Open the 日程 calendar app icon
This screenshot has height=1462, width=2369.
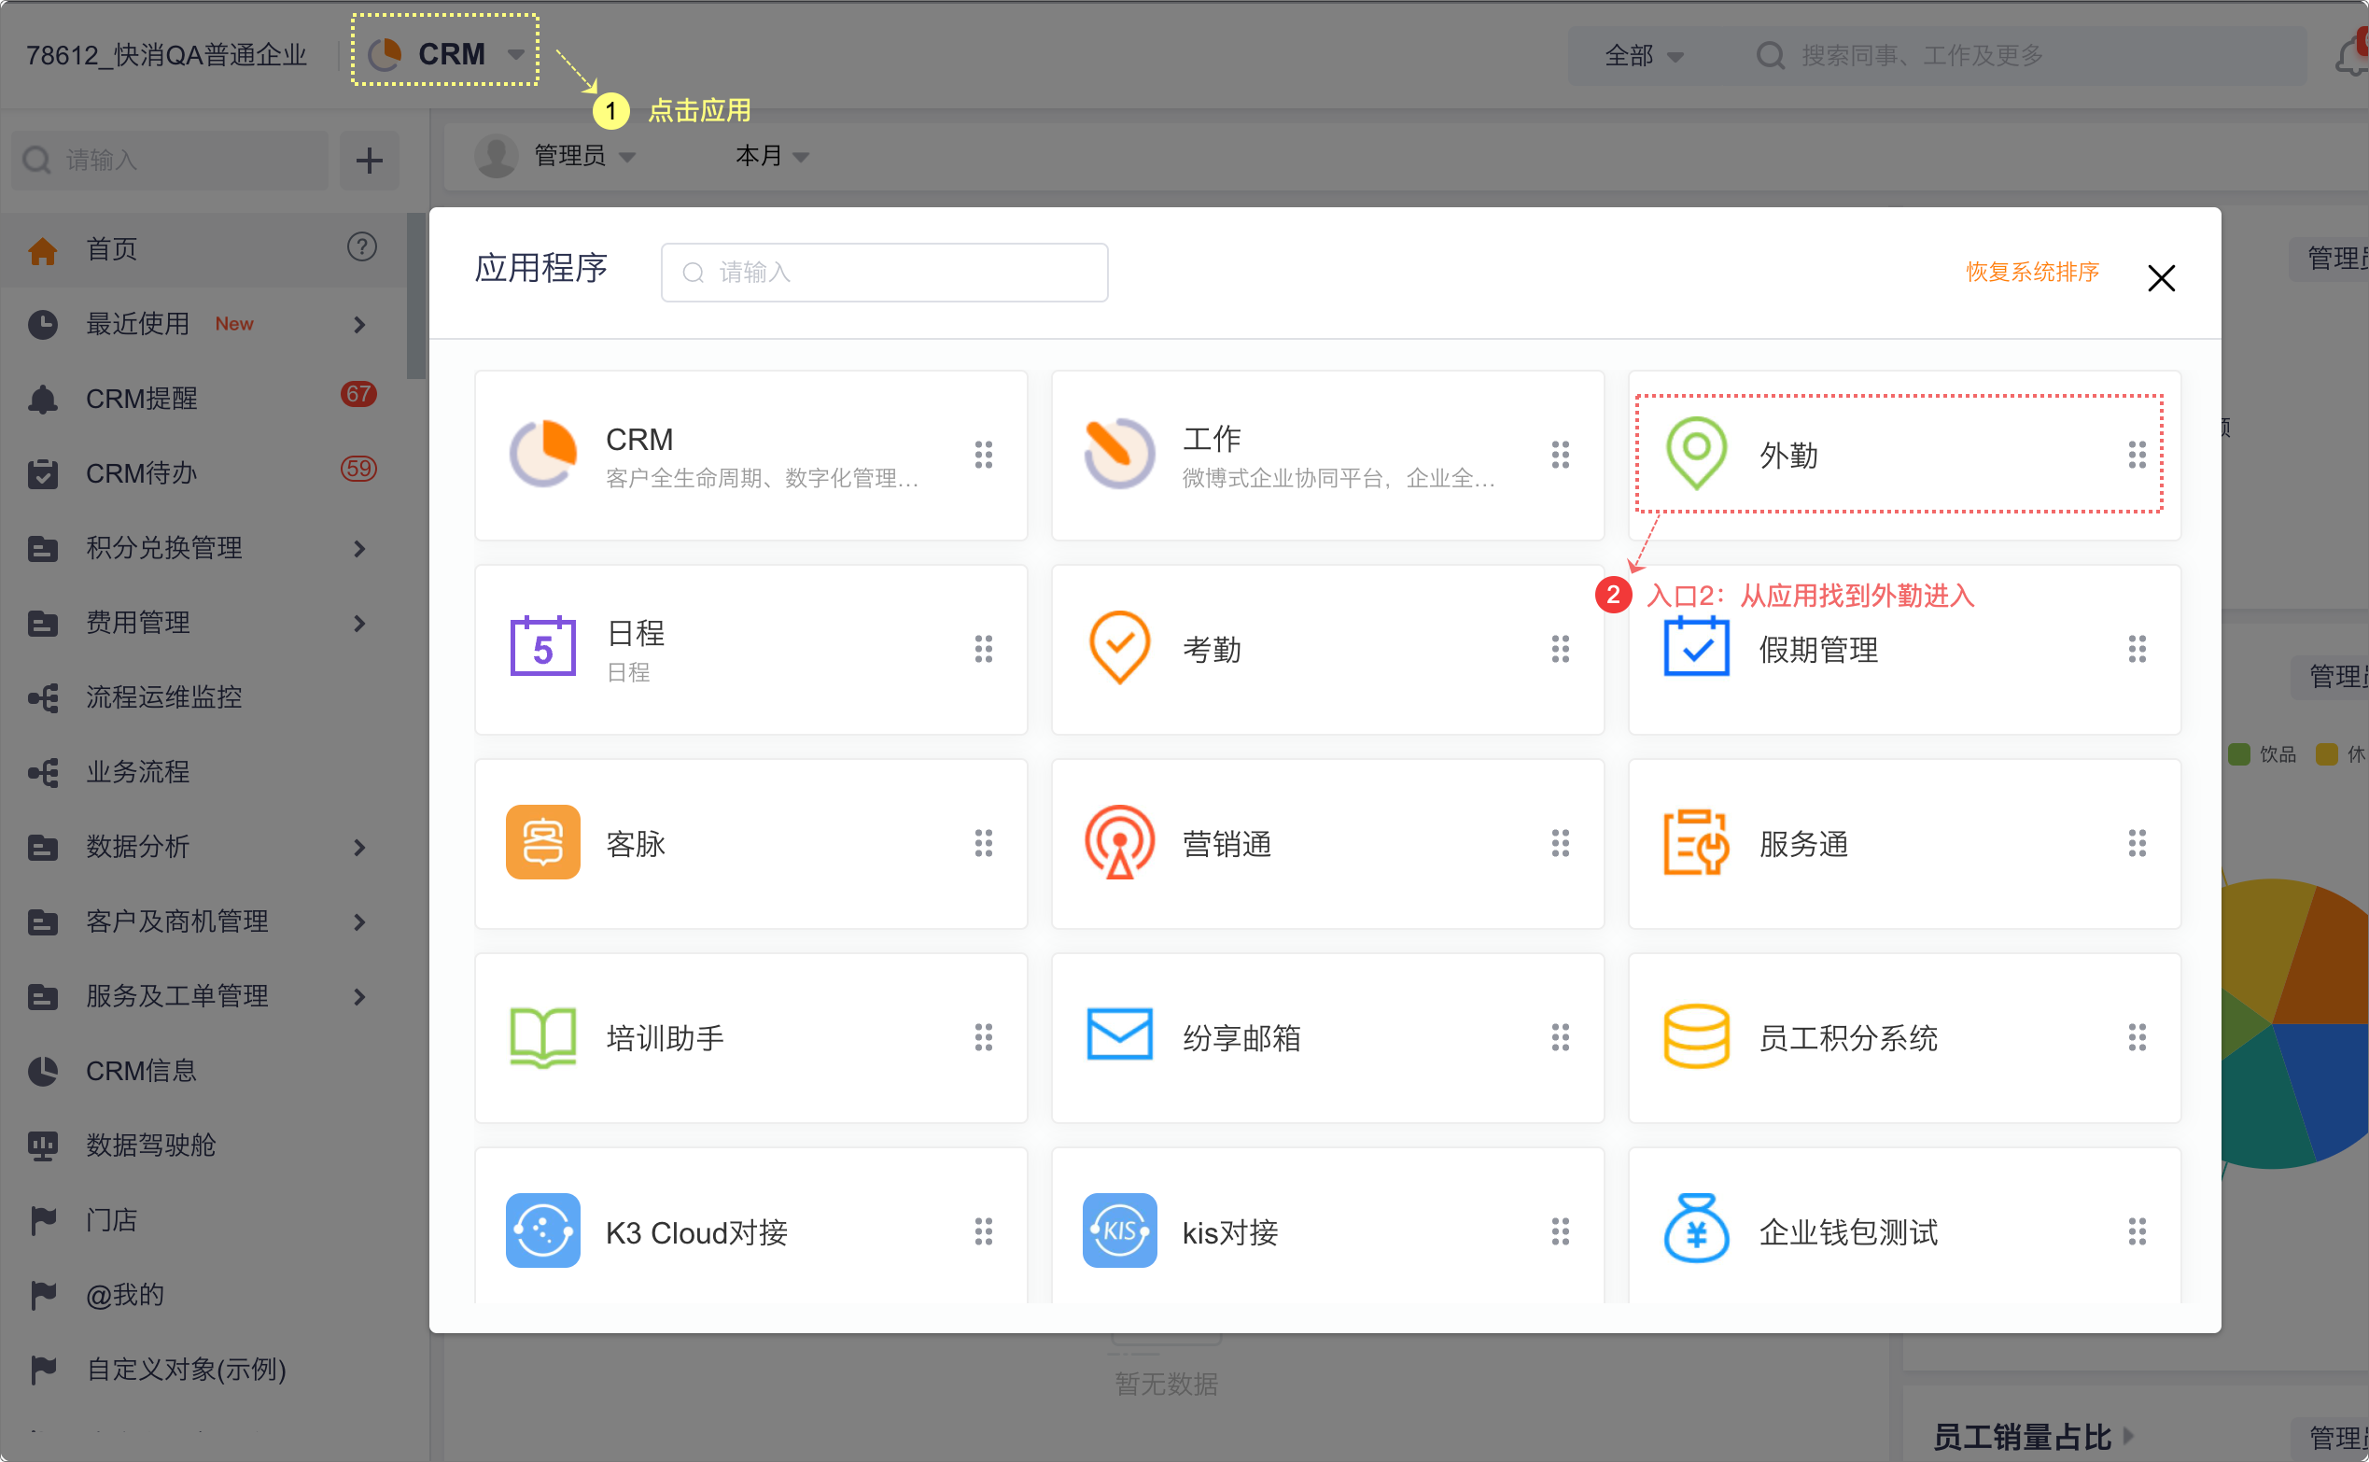pyautogui.click(x=542, y=647)
